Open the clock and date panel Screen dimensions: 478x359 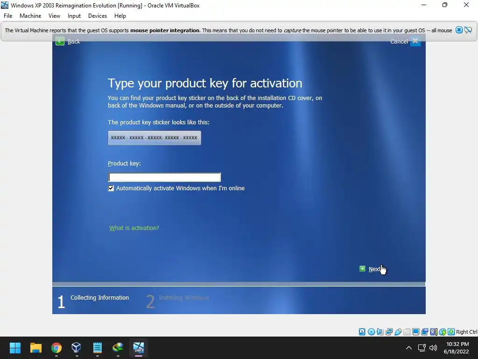(457, 348)
